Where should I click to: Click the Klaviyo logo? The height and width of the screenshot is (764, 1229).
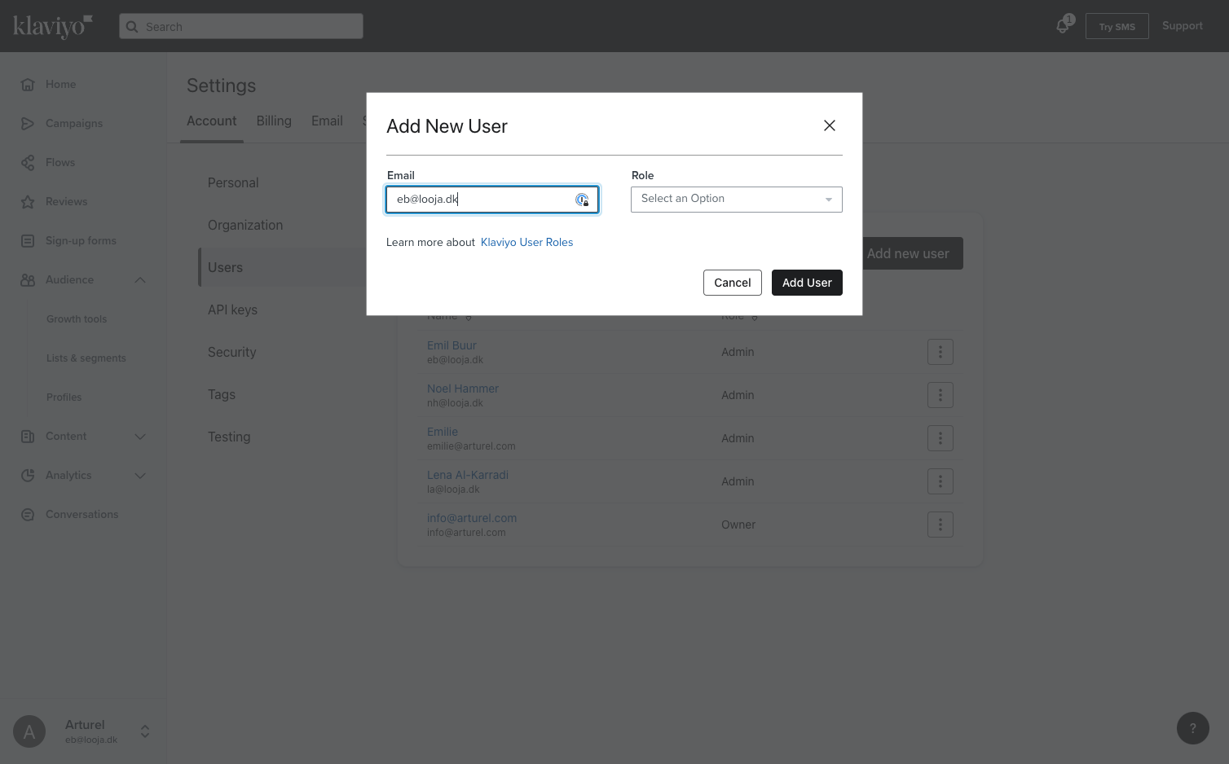tap(52, 26)
